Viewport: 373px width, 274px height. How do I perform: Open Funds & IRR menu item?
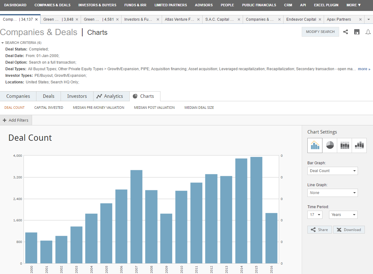point(135,5)
